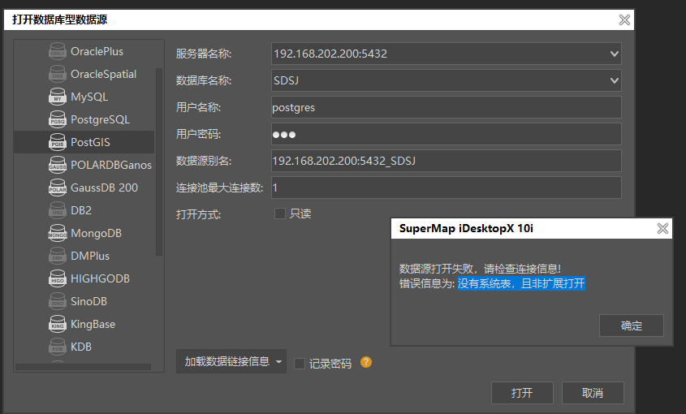Click the 用户名称 field showing postgres
This screenshot has width=686, height=414.
point(447,107)
